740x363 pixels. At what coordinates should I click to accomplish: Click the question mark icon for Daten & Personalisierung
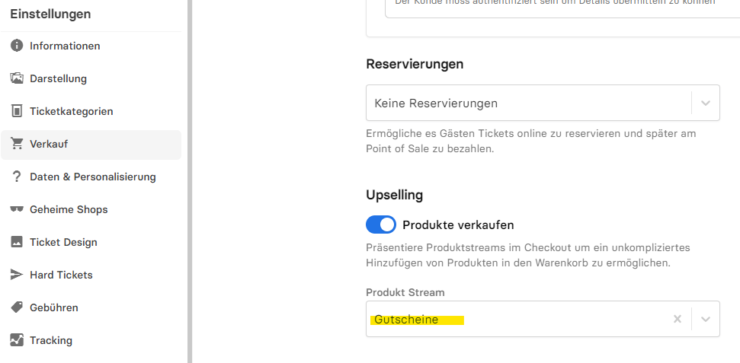pyautogui.click(x=17, y=177)
